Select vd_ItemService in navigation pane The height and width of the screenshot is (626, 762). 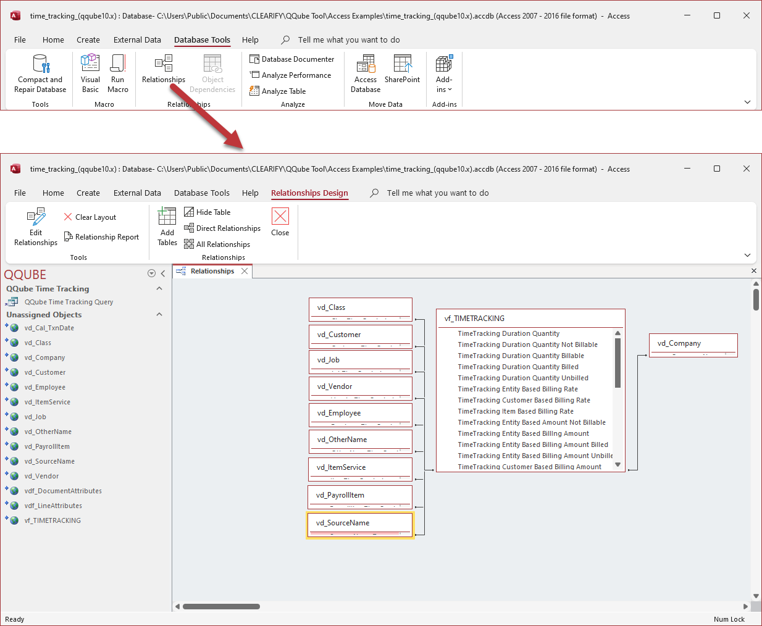pyautogui.click(x=48, y=402)
